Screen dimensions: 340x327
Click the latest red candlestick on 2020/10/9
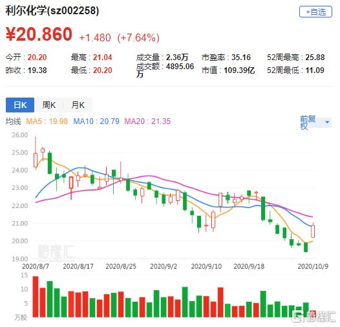click(313, 231)
